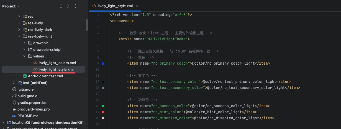Open Project panel options three-dot menu
Image resolution: width=341 pixels, height=129 pixels.
[x=75, y=6]
